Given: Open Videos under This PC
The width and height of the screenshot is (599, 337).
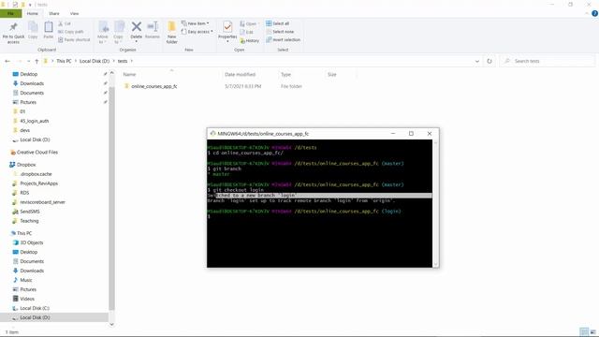Looking at the screenshot, I should (27, 299).
